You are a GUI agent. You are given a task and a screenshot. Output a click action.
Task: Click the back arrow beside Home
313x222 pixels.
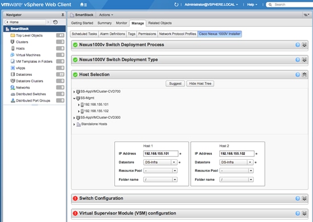(x=7, y=22)
